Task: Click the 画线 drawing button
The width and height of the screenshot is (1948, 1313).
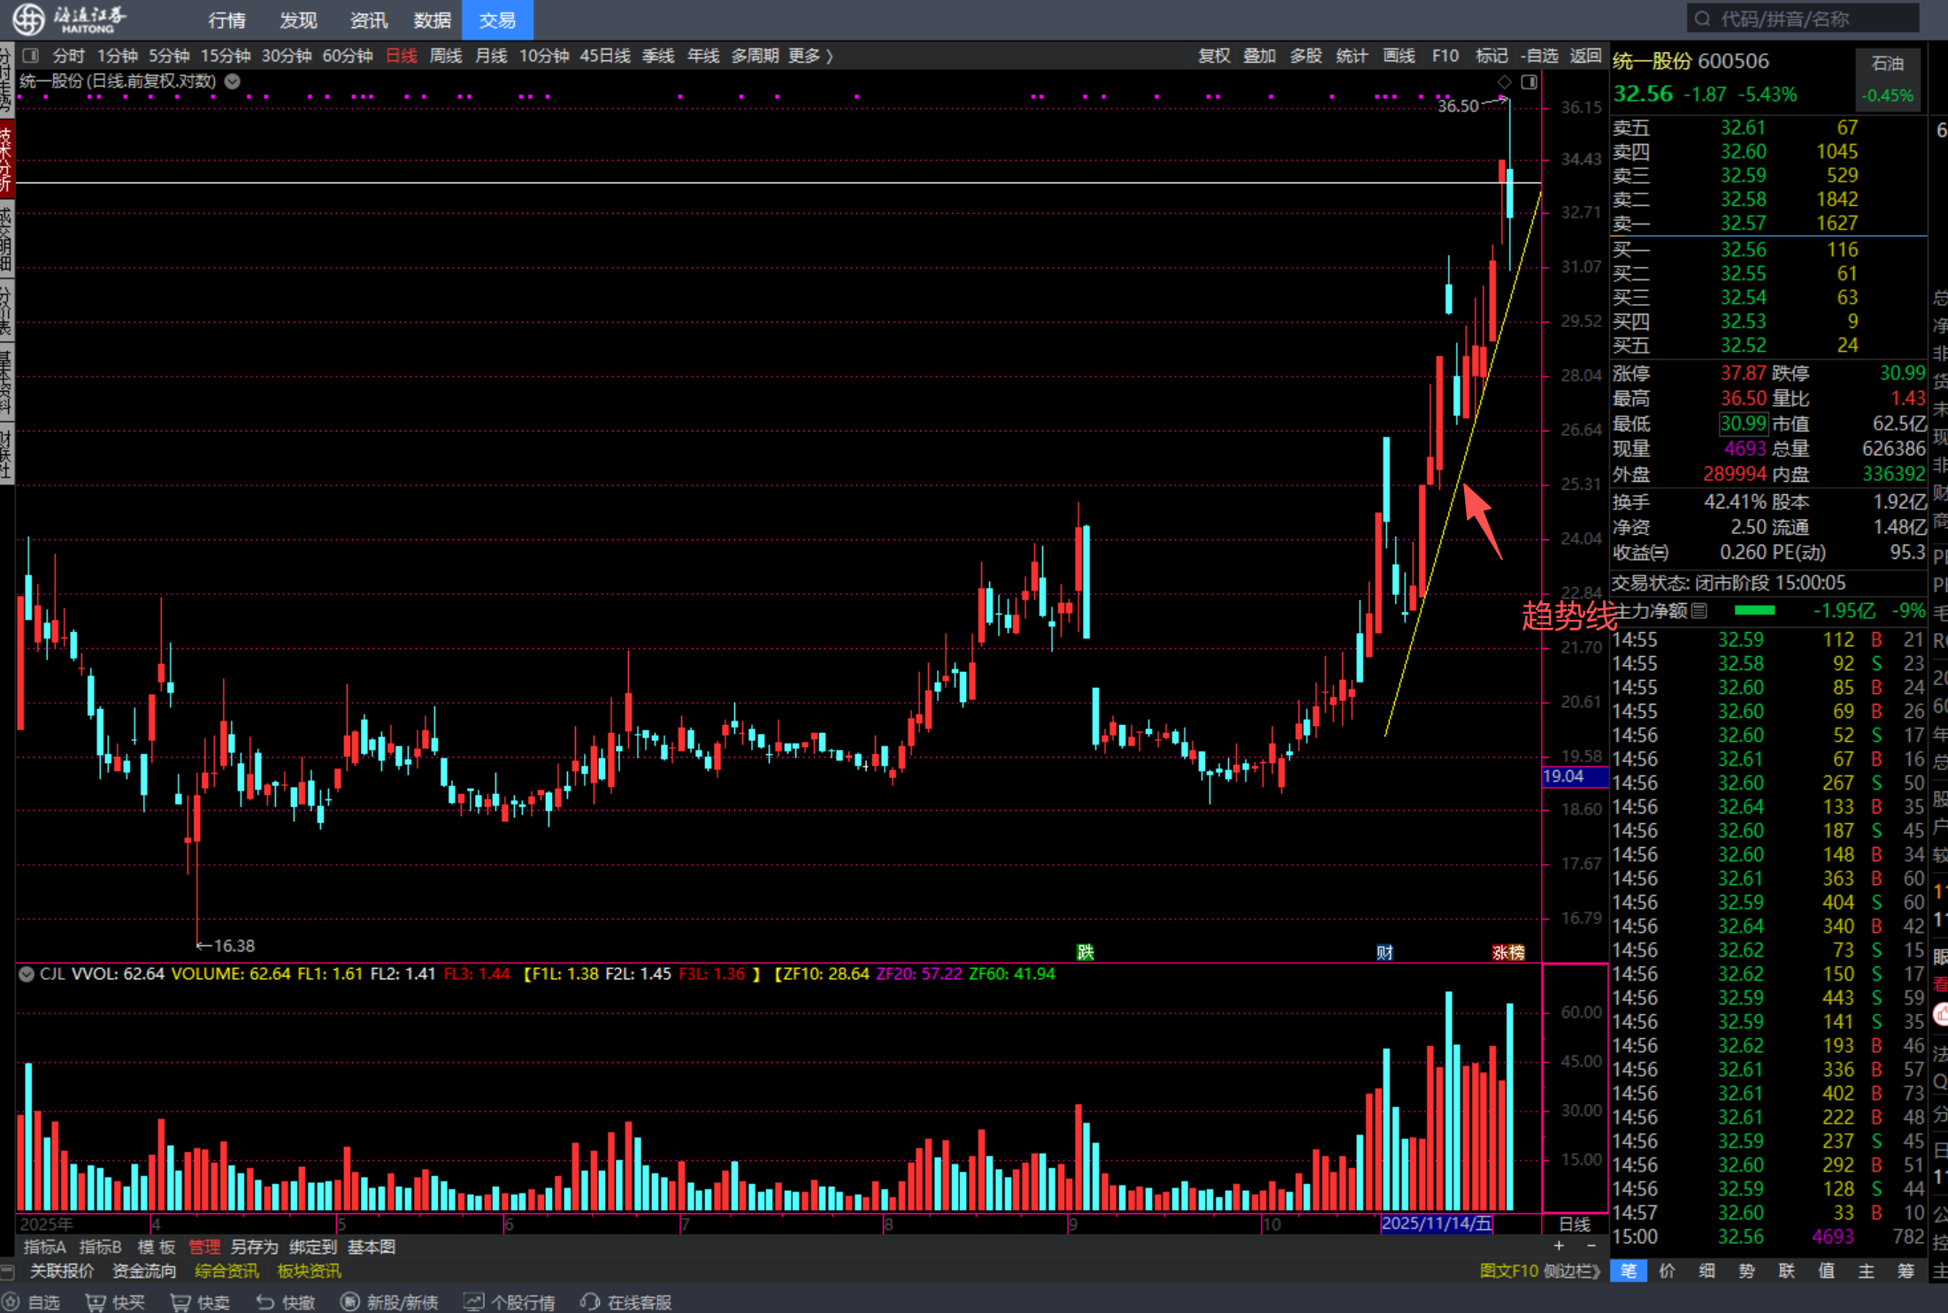Action: [1399, 56]
